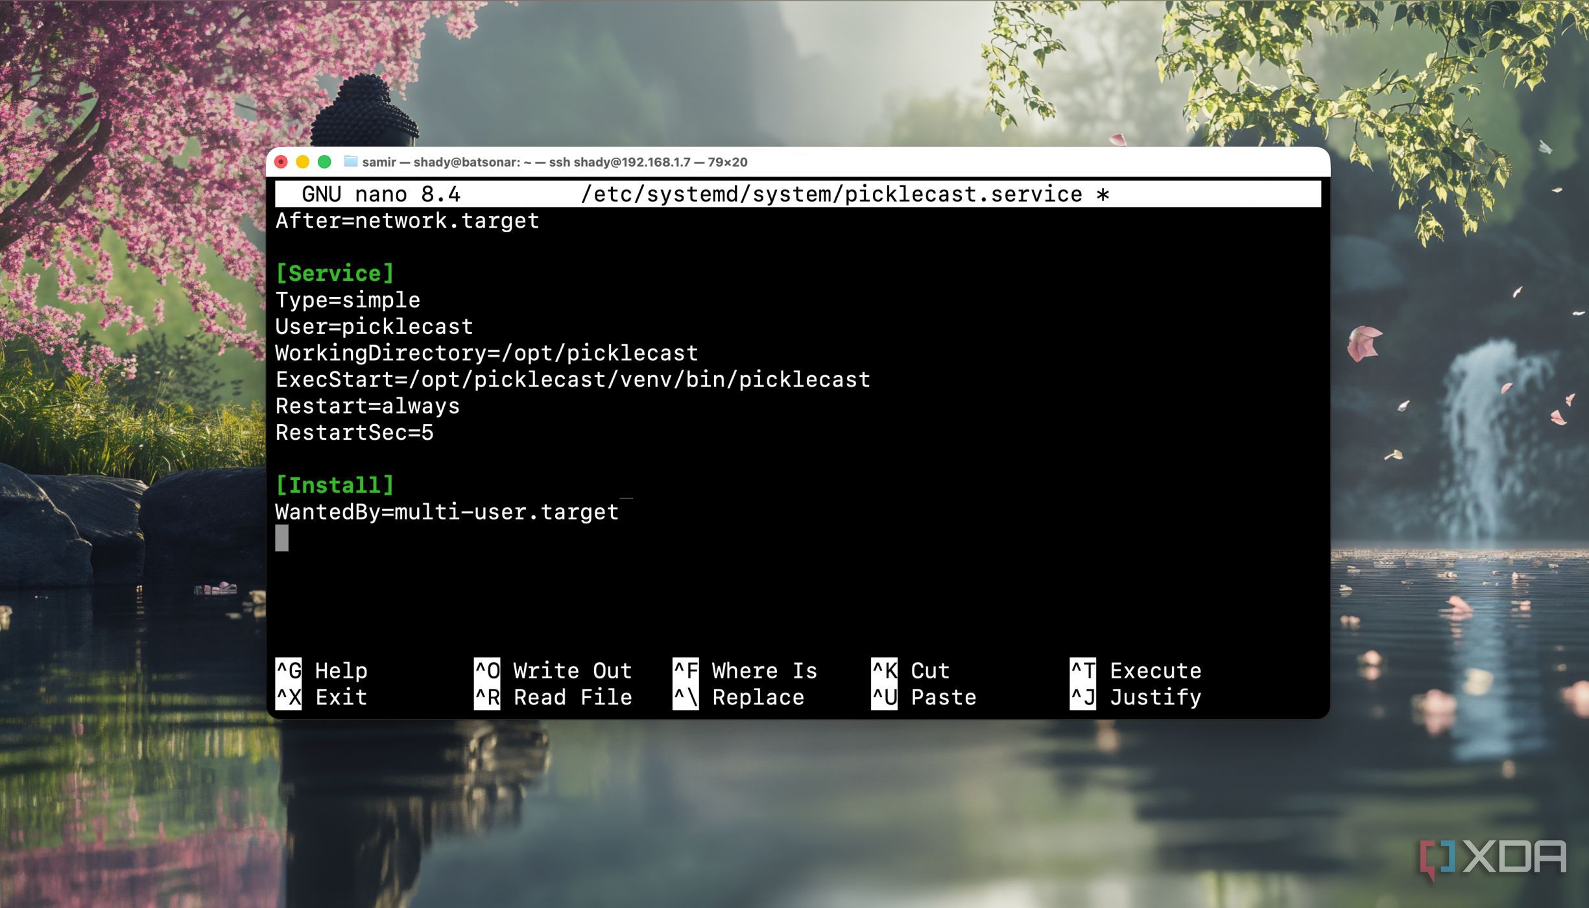Minimize the terminal using the yellow button

tap(302, 162)
